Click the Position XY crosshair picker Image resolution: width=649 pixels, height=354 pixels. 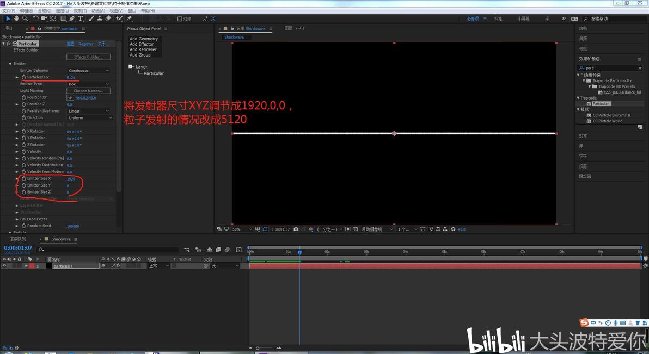pos(70,97)
